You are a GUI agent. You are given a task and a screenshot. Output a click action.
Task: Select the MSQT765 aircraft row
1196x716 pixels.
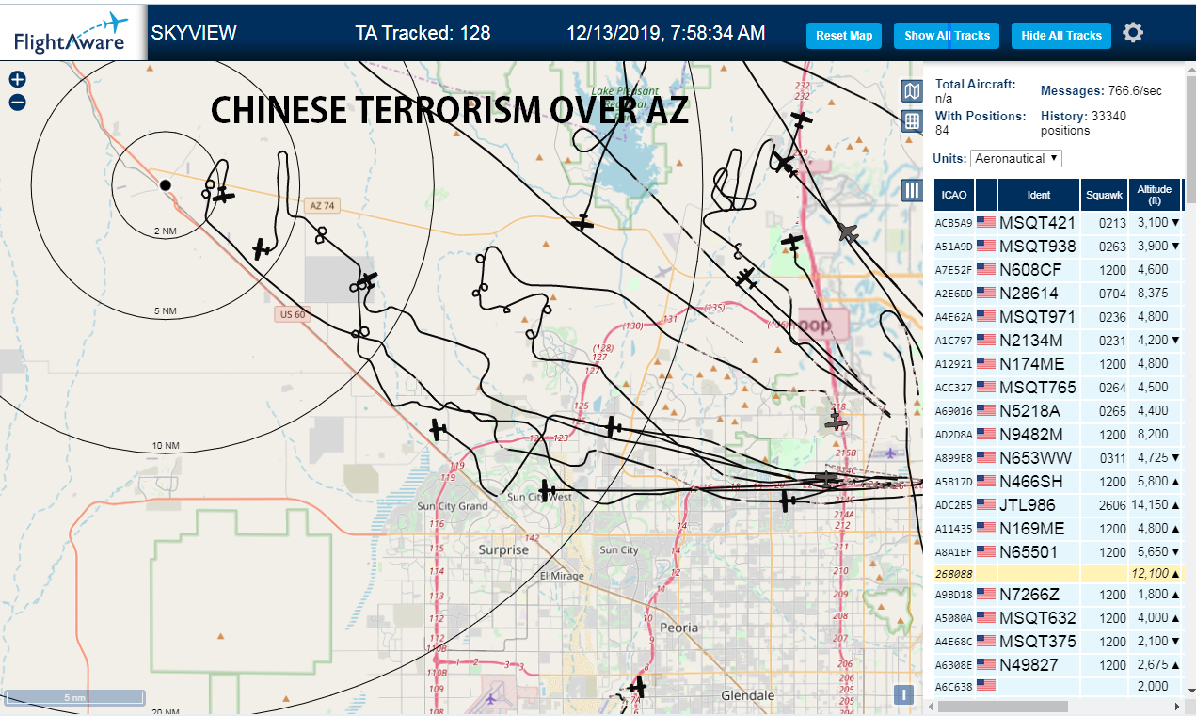1058,388
